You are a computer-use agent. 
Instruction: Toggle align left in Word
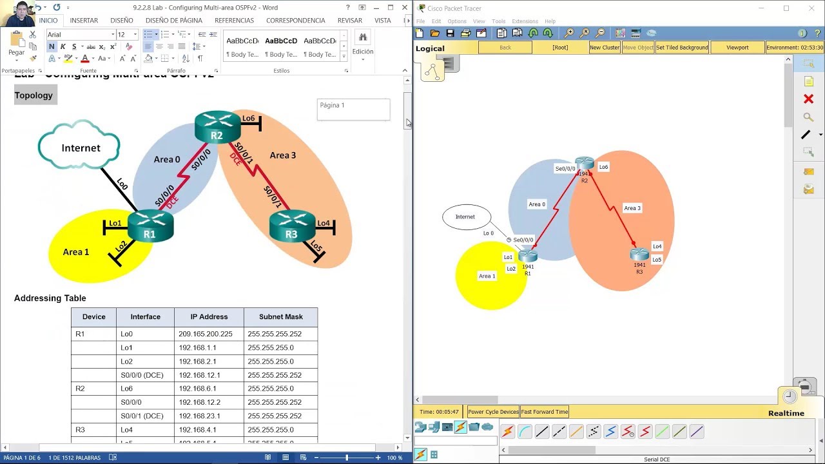[x=148, y=46]
